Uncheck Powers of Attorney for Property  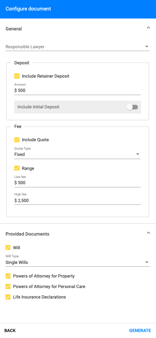8,276
